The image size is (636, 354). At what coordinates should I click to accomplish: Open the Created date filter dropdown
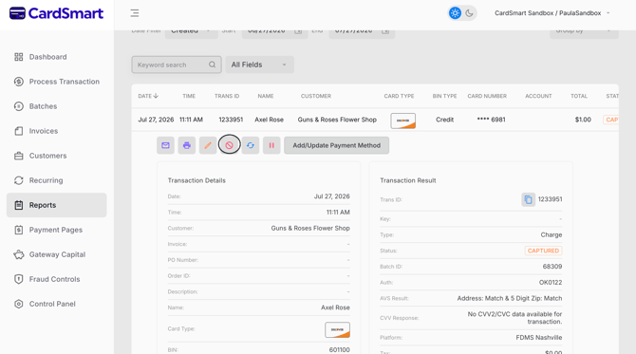click(191, 33)
